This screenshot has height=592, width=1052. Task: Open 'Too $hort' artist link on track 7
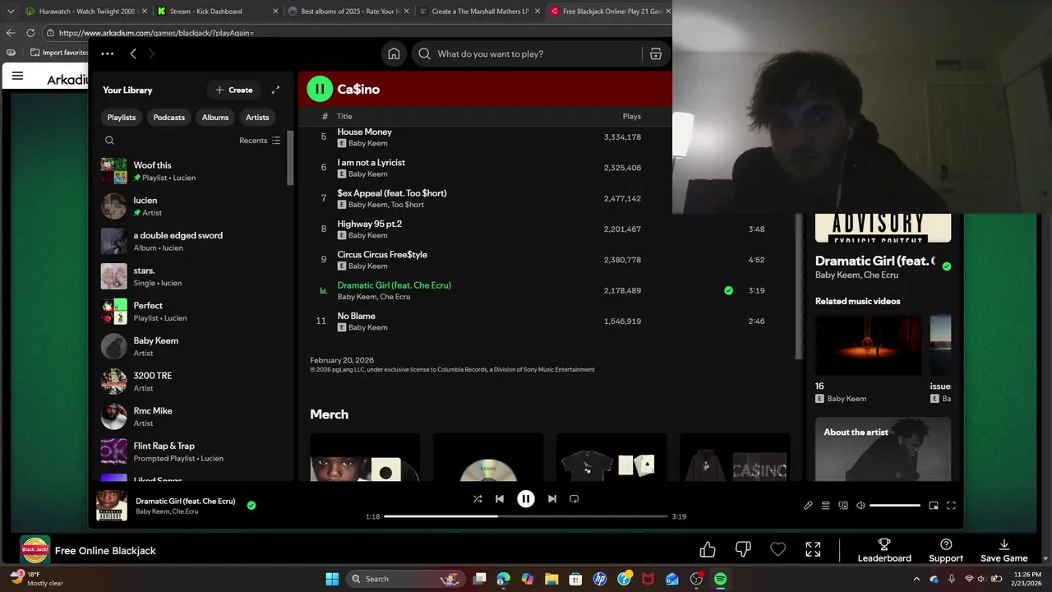(x=408, y=205)
